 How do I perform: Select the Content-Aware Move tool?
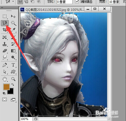pos(5,38)
